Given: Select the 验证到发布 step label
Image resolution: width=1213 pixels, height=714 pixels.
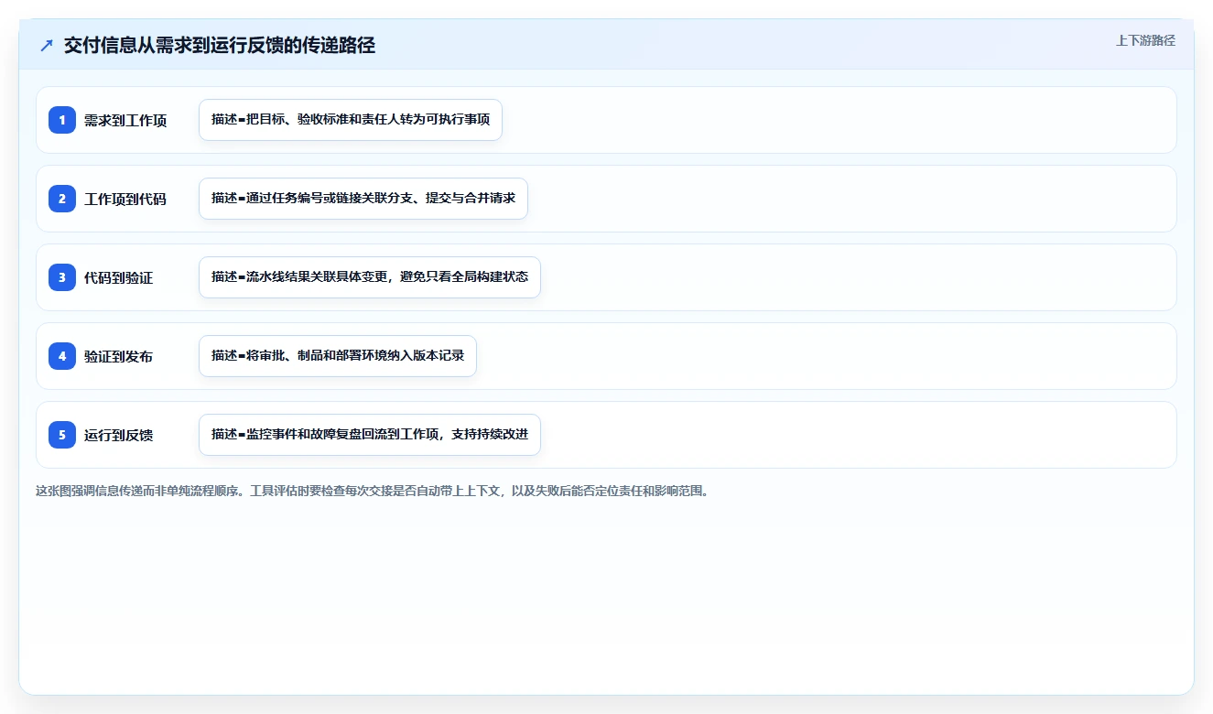Looking at the screenshot, I should [119, 356].
